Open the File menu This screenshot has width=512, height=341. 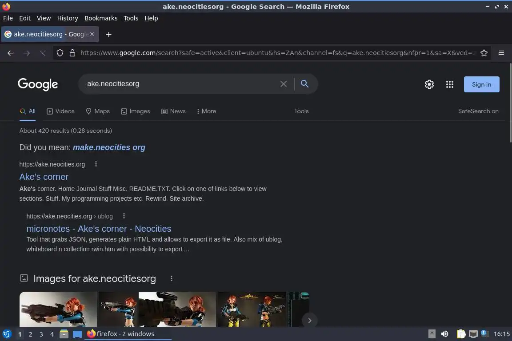(8, 18)
